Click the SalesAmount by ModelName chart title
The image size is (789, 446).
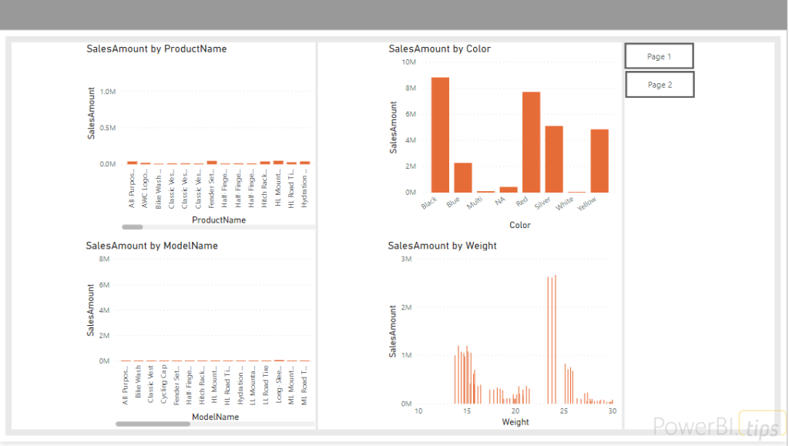click(152, 246)
